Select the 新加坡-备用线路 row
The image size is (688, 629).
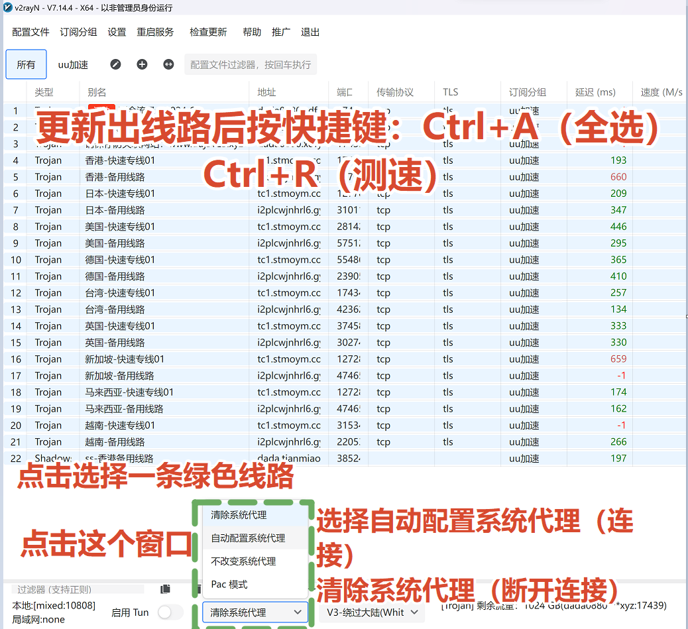click(x=344, y=375)
